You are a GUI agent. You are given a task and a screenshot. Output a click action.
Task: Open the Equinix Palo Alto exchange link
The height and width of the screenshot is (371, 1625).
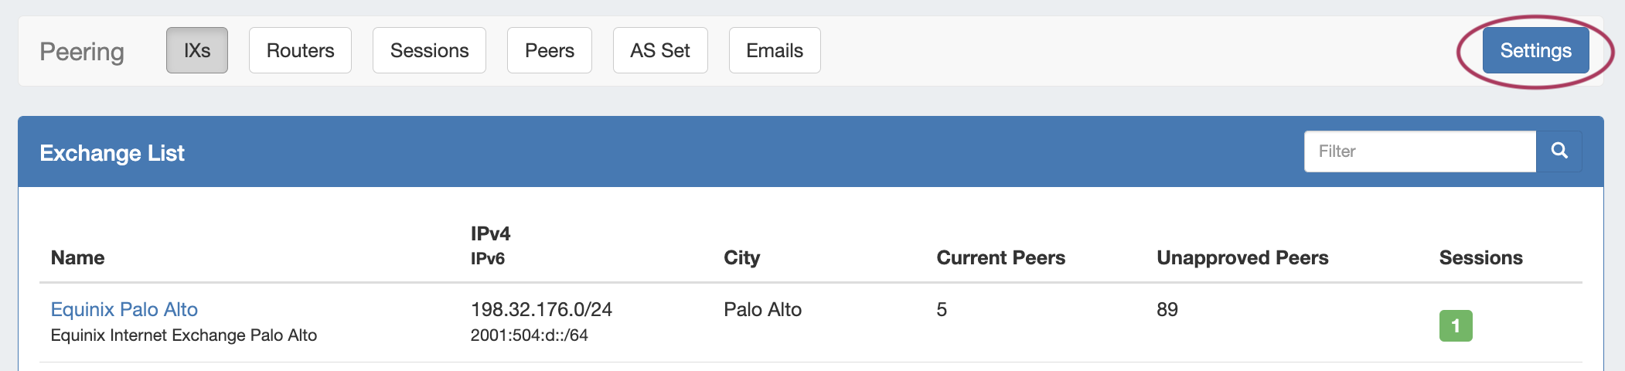(124, 309)
